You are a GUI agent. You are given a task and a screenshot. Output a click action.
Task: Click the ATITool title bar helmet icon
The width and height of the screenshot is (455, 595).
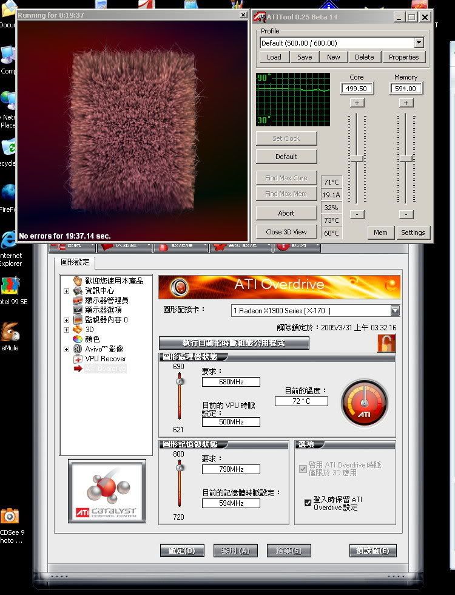pos(260,17)
